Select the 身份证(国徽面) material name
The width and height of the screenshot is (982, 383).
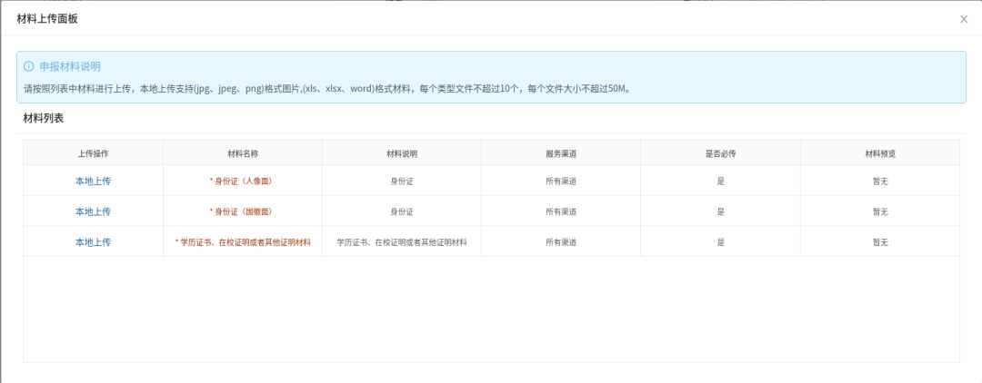243,211
